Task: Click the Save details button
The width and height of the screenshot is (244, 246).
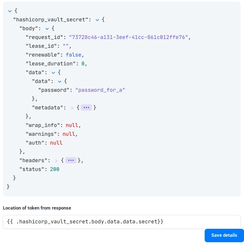Action: [x=224, y=235]
